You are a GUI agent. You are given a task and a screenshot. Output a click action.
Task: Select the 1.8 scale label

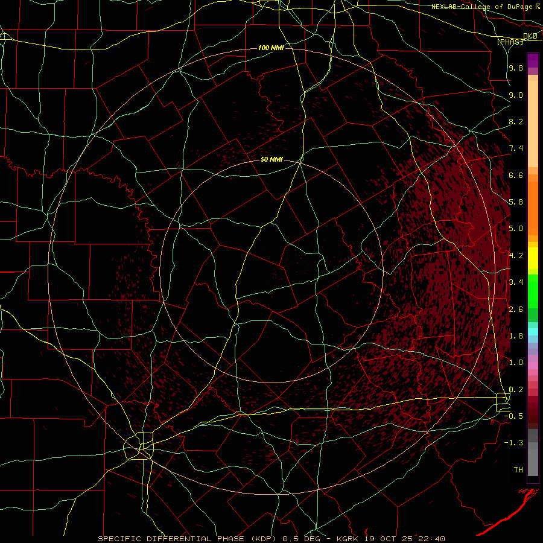pyautogui.click(x=516, y=336)
